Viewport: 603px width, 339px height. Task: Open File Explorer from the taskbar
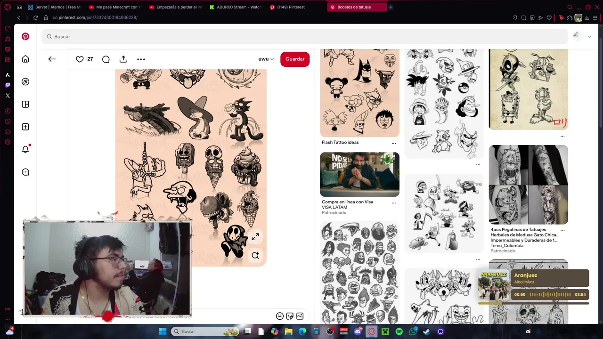click(288, 331)
